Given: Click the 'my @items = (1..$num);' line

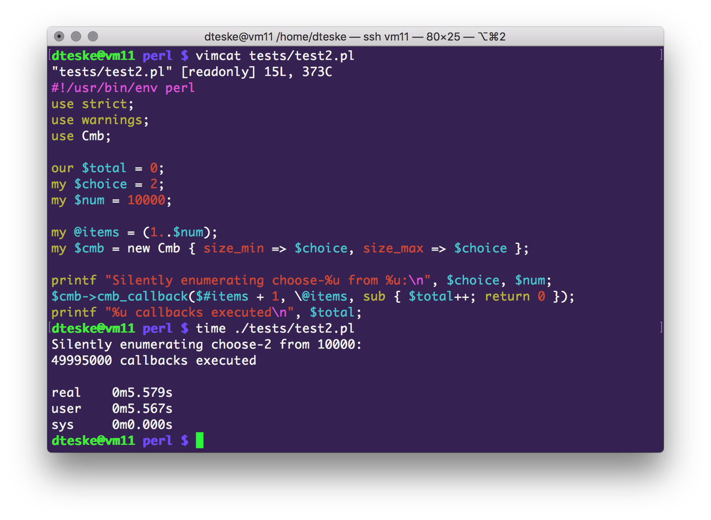Looking at the screenshot, I should pos(134,232).
